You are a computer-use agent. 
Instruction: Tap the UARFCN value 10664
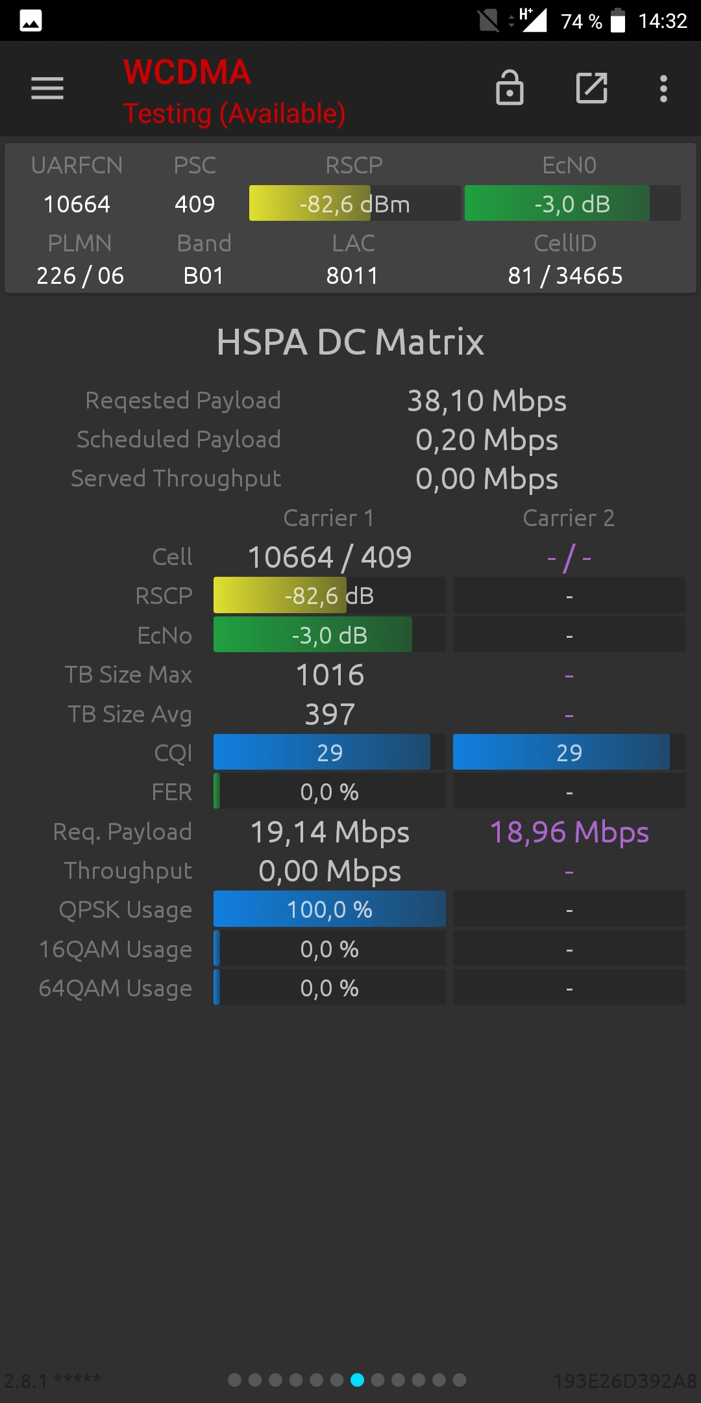coord(77,204)
